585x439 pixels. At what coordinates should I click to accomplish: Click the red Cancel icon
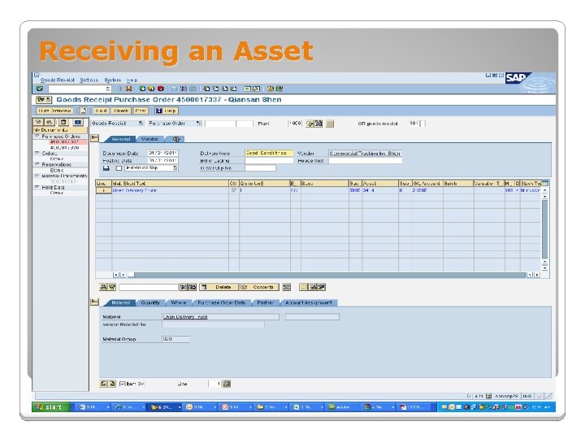(x=161, y=89)
